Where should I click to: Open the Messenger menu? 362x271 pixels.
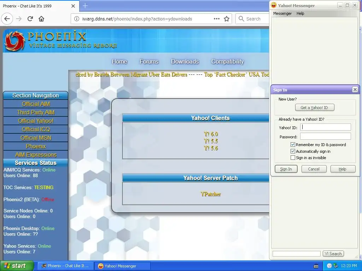click(282, 13)
